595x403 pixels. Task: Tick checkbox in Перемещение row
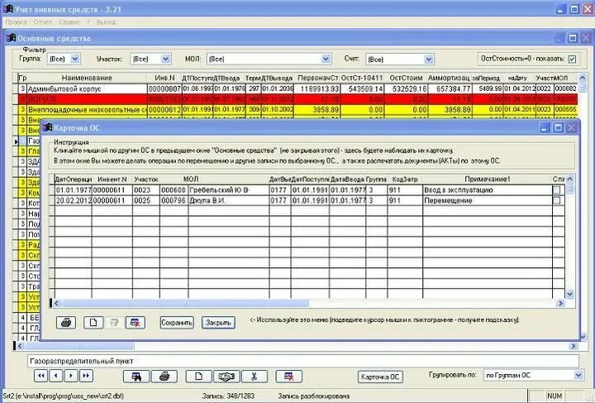coord(557,200)
